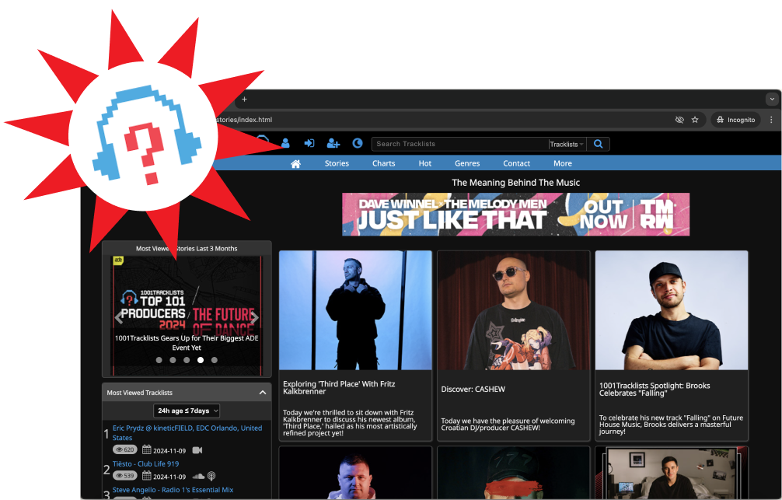The image size is (782, 500).
Task: Select the second carousel dot
Action: (x=173, y=360)
